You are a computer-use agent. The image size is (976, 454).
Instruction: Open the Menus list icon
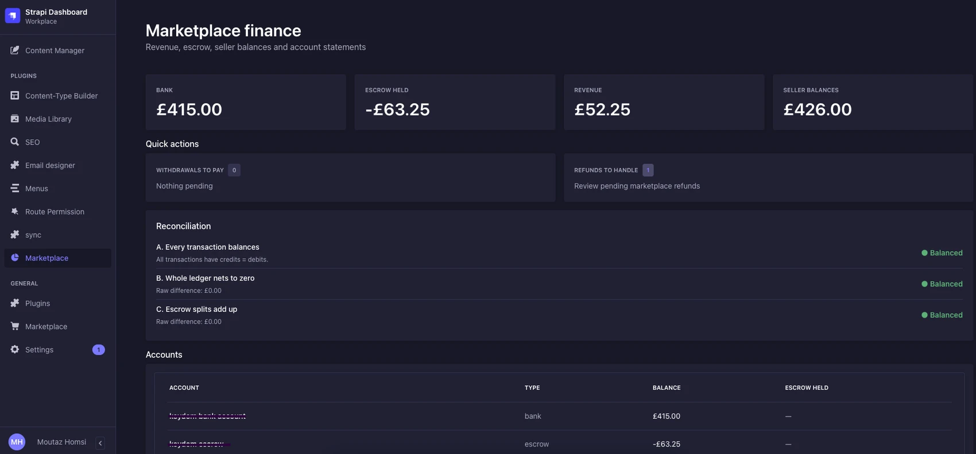tap(15, 188)
